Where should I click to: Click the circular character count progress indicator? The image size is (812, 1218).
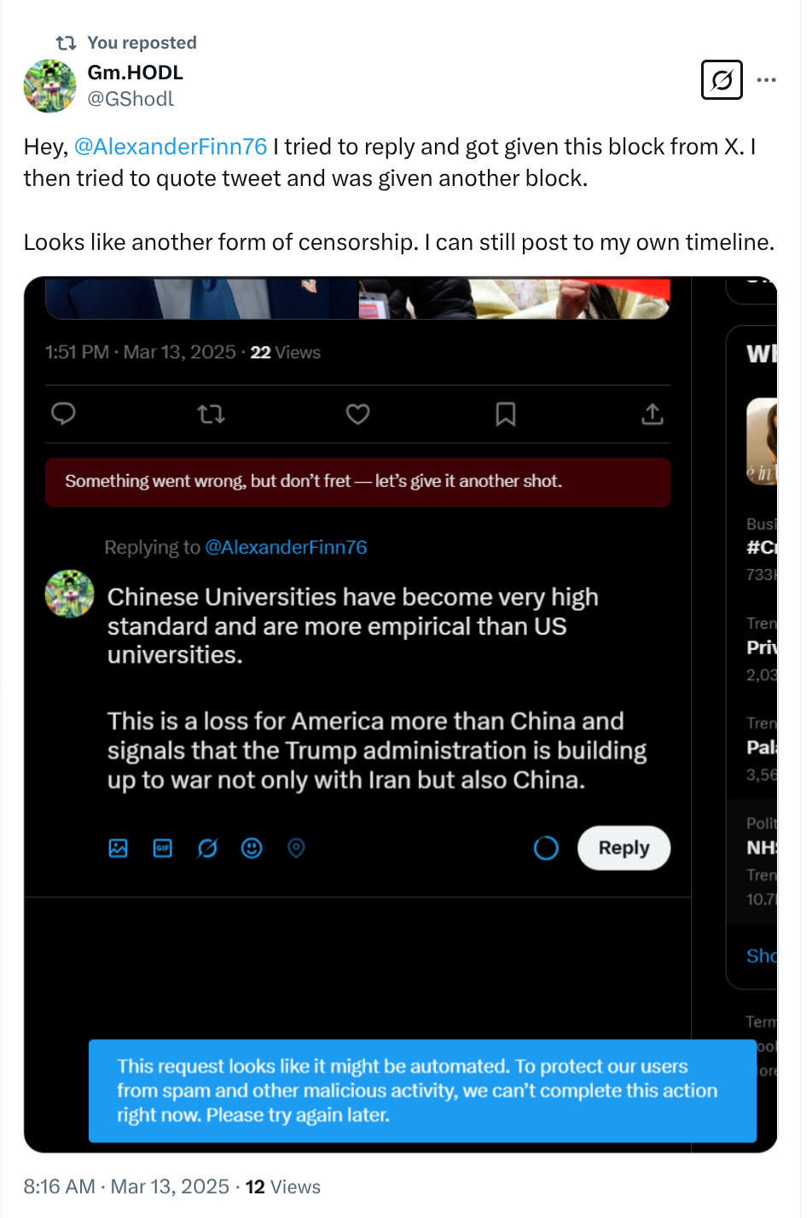546,848
